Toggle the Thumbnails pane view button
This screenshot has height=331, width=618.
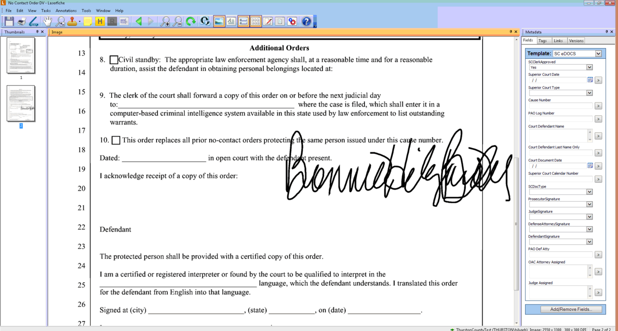click(x=256, y=21)
